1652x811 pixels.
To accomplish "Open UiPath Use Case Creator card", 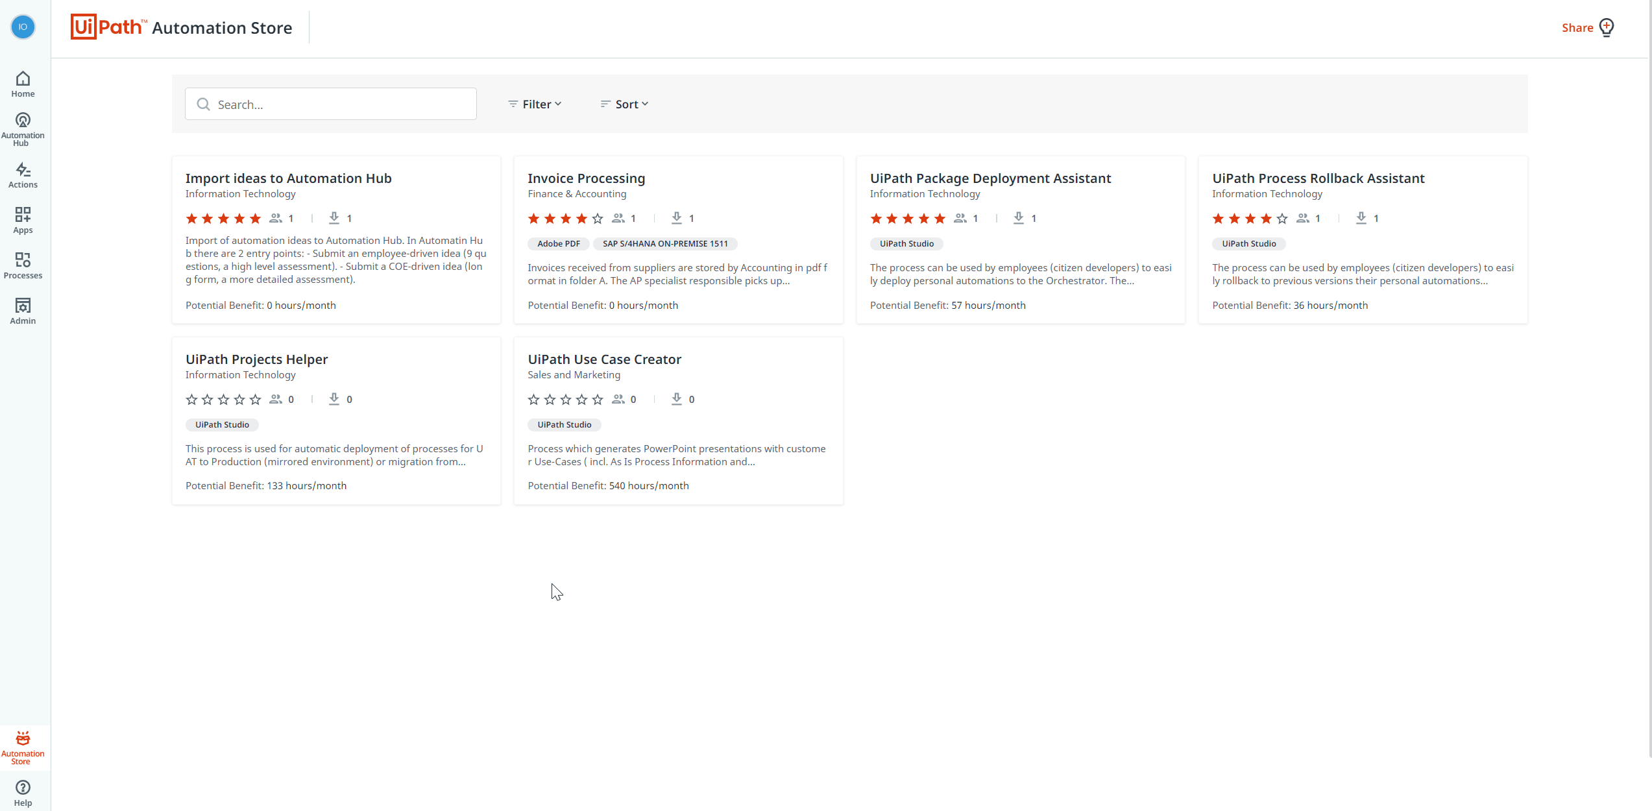I will coord(604,359).
